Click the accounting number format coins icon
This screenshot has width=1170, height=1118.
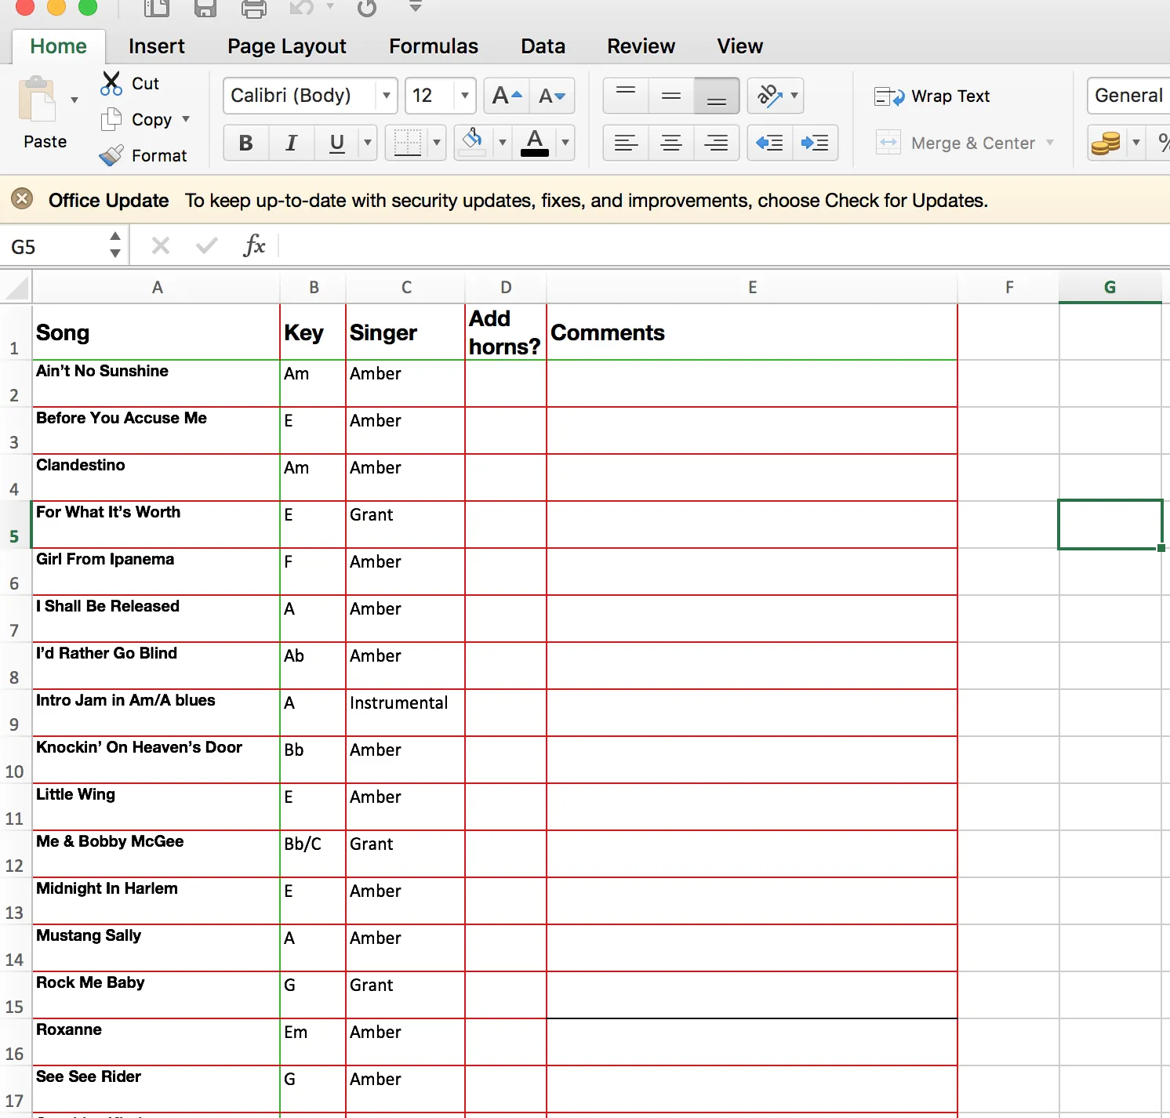pos(1106,143)
